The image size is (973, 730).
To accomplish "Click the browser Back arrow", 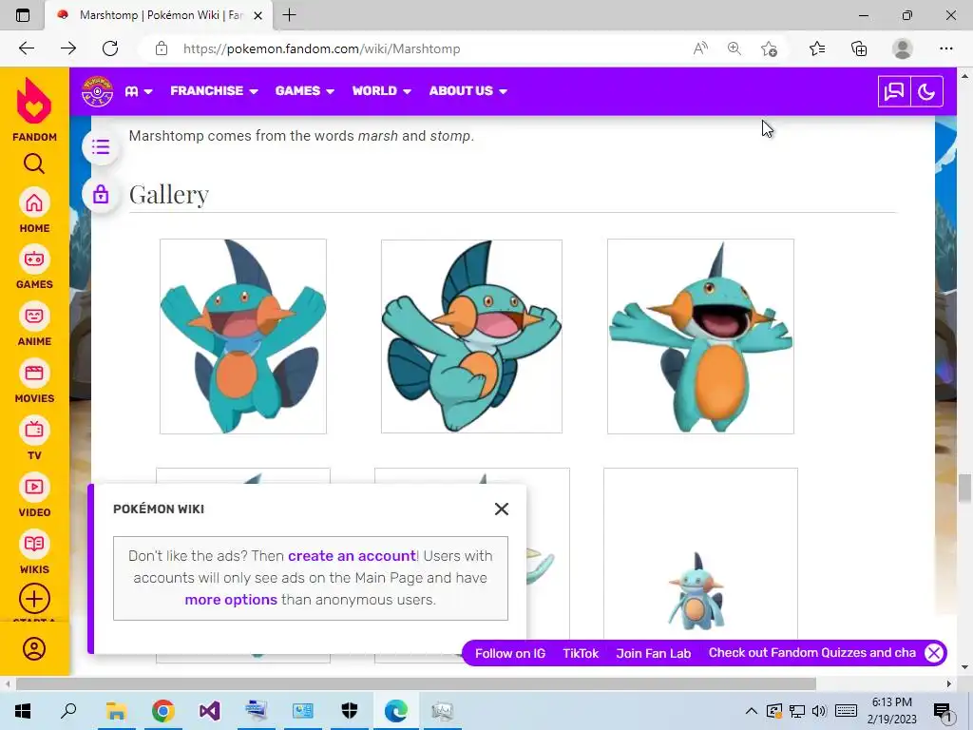I will click(x=27, y=48).
